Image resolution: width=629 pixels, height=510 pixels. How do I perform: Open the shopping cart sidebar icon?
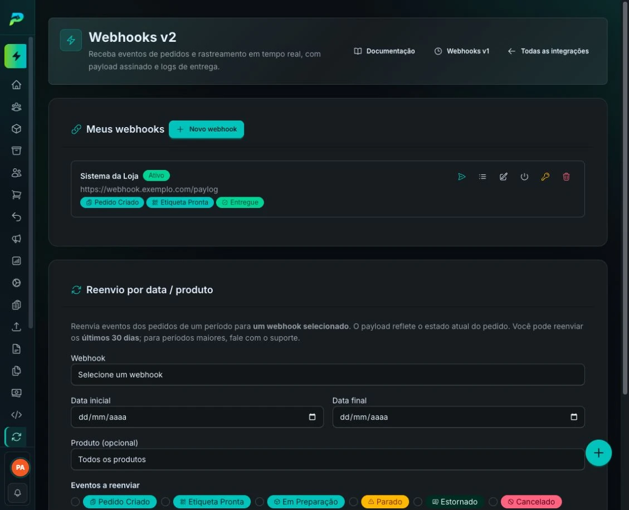17,195
